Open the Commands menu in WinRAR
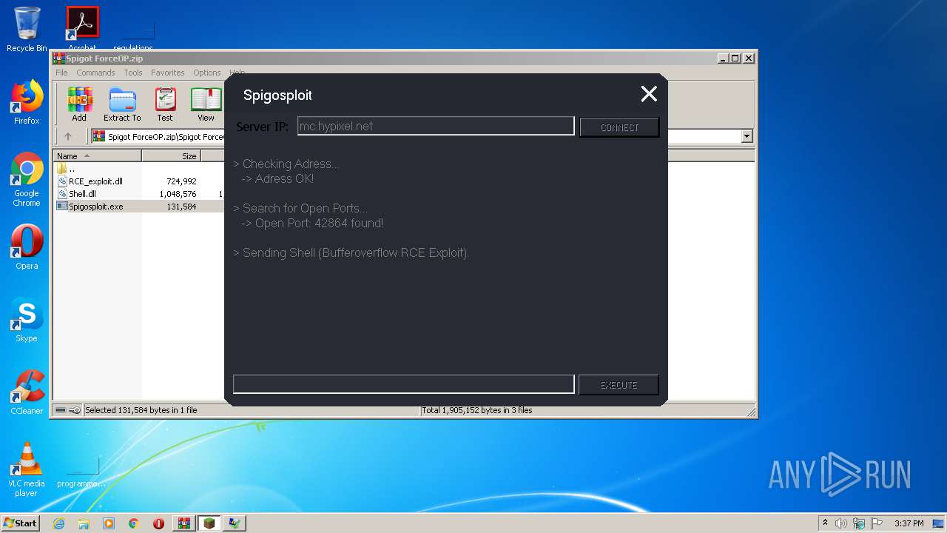 [95, 73]
